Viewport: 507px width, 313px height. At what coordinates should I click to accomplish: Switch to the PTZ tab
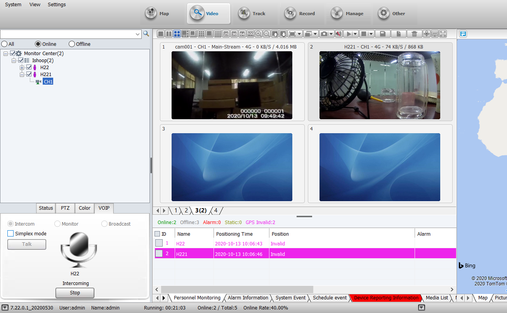[x=65, y=208]
